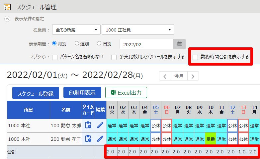Screen dimensions: 260x159
Task: Click the 合計 row label
Action: pos(12,152)
